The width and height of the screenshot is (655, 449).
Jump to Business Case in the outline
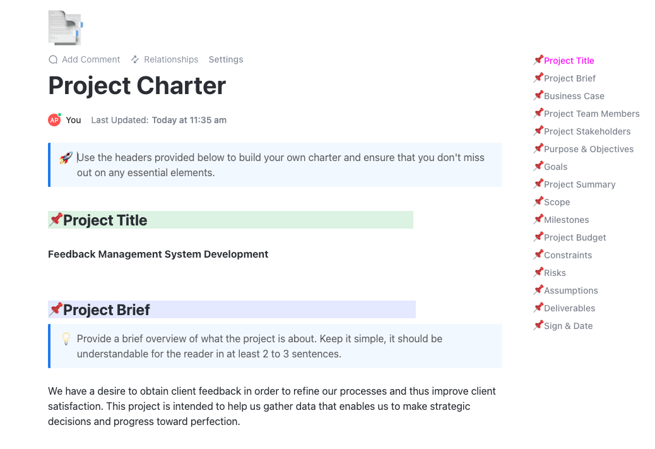tap(574, 96)
